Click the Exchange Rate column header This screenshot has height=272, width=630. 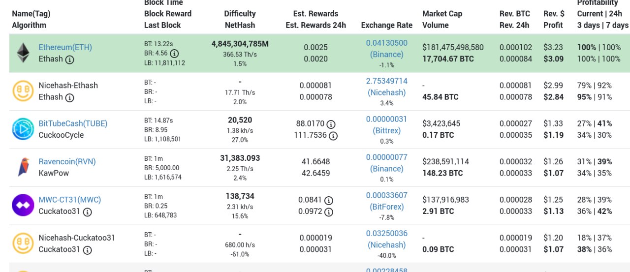click(387, 25)
